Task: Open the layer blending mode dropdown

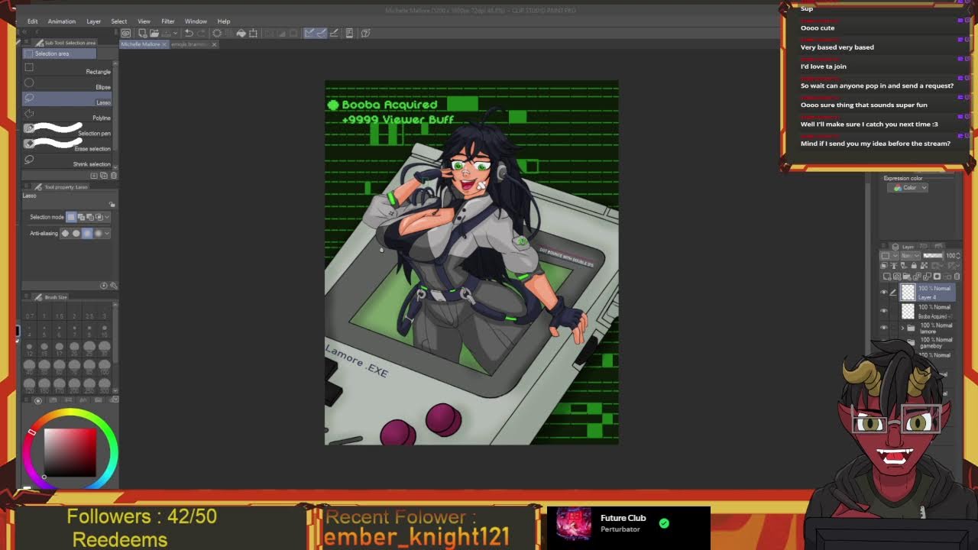Action: (x=910, y=255)
